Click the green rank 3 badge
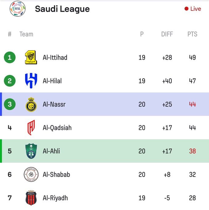 (x=10, y=104)
